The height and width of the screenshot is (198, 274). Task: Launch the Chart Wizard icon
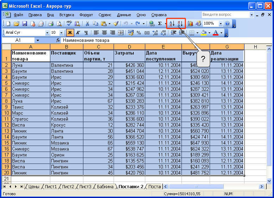[190, 24]
